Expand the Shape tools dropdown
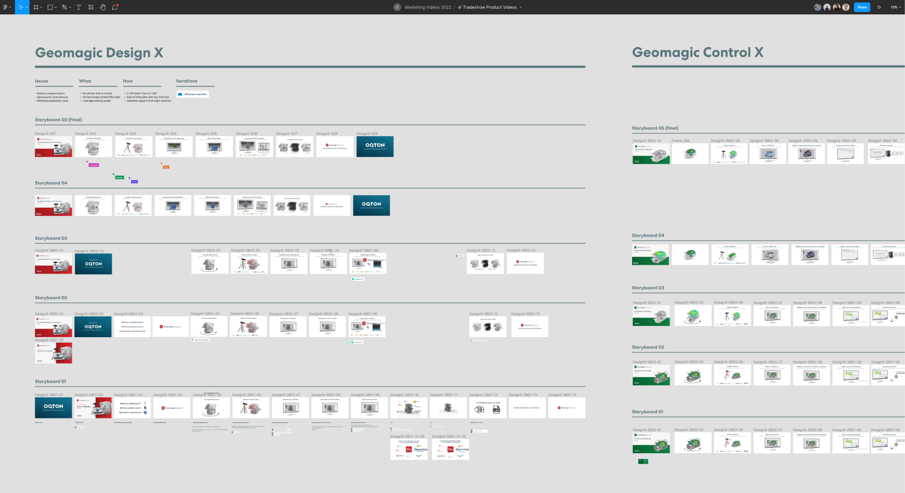The height and width of the screenshot is (493, 905). 55,7
